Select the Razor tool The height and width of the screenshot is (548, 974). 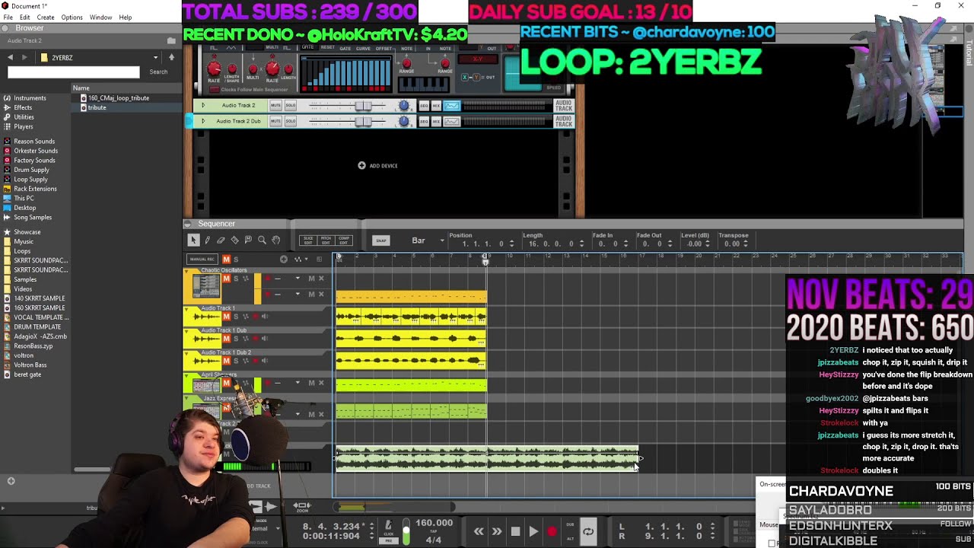(x=234, y=240)
